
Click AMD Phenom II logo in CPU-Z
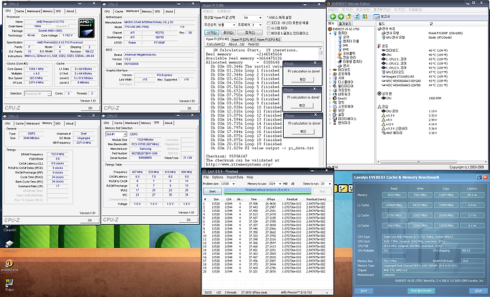tap(86, 28)
